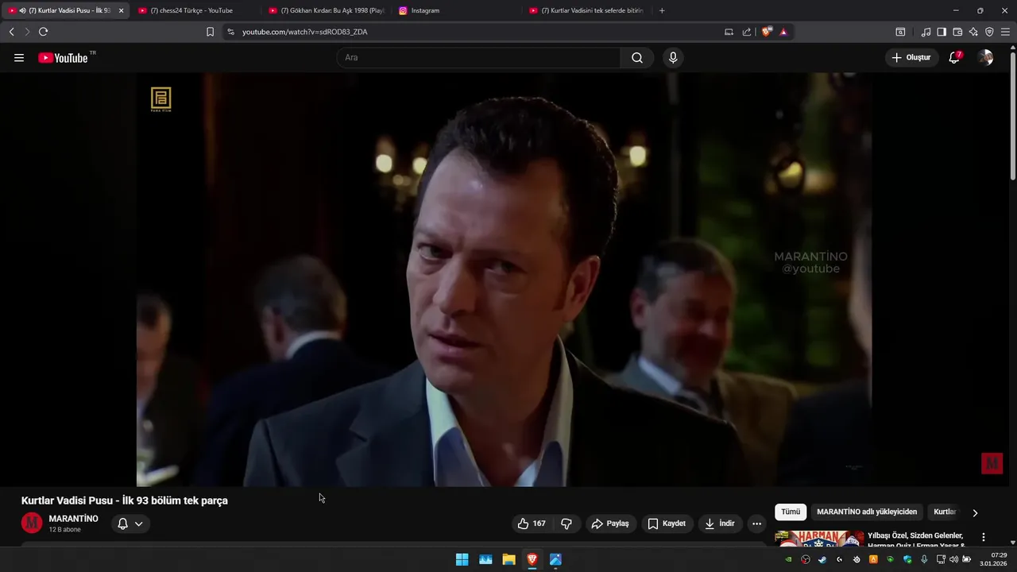Go forward in browser history
Viewport: 1017px width, 572px height.
26,32
